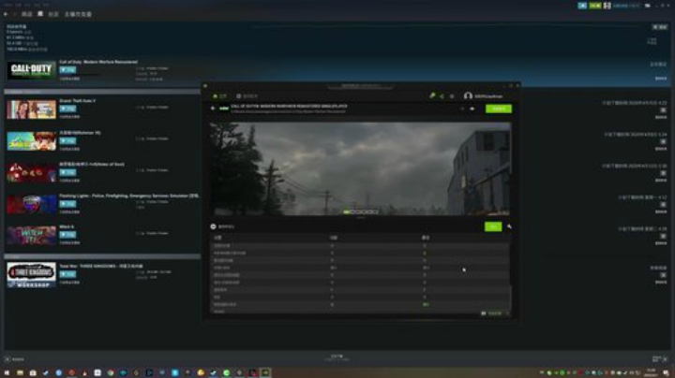Click the Notes of Soul game thumbnail
This screenshot has height=378, width=675.
32,173
